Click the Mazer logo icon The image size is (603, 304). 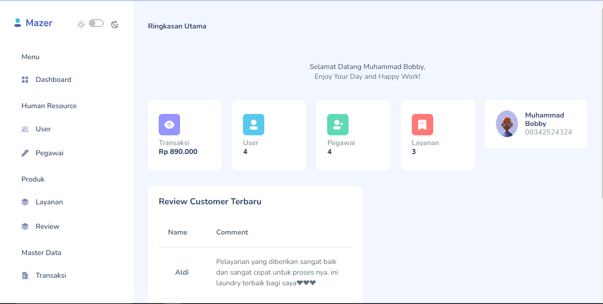18,23
